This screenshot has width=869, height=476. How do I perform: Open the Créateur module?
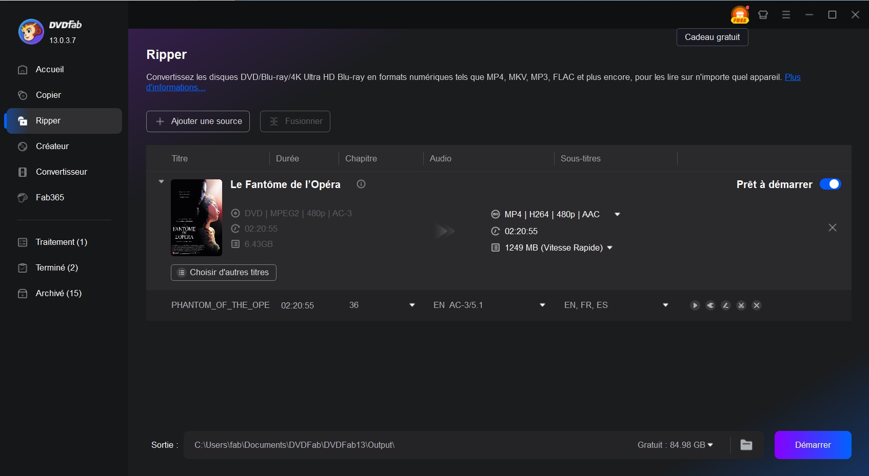64,146
